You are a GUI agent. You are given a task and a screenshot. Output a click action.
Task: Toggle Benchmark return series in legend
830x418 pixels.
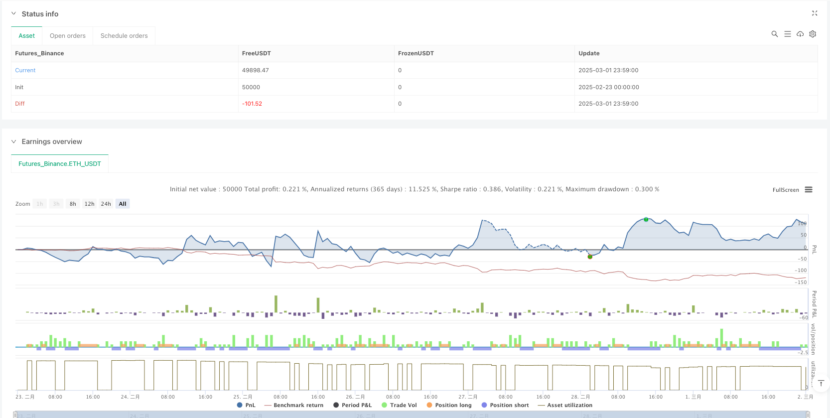pyautogui.click(x=294, y=405)
